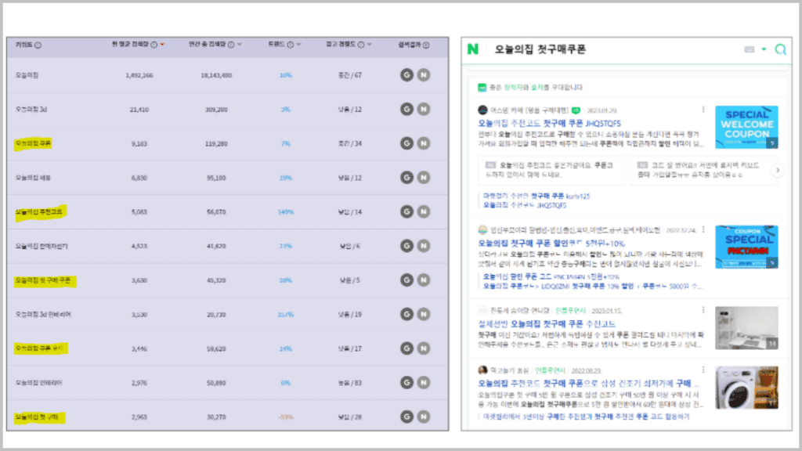Open the three-dot menu for the 2022.08.29 result
This screenshot has height=451, width=802.
coord(703,370)
